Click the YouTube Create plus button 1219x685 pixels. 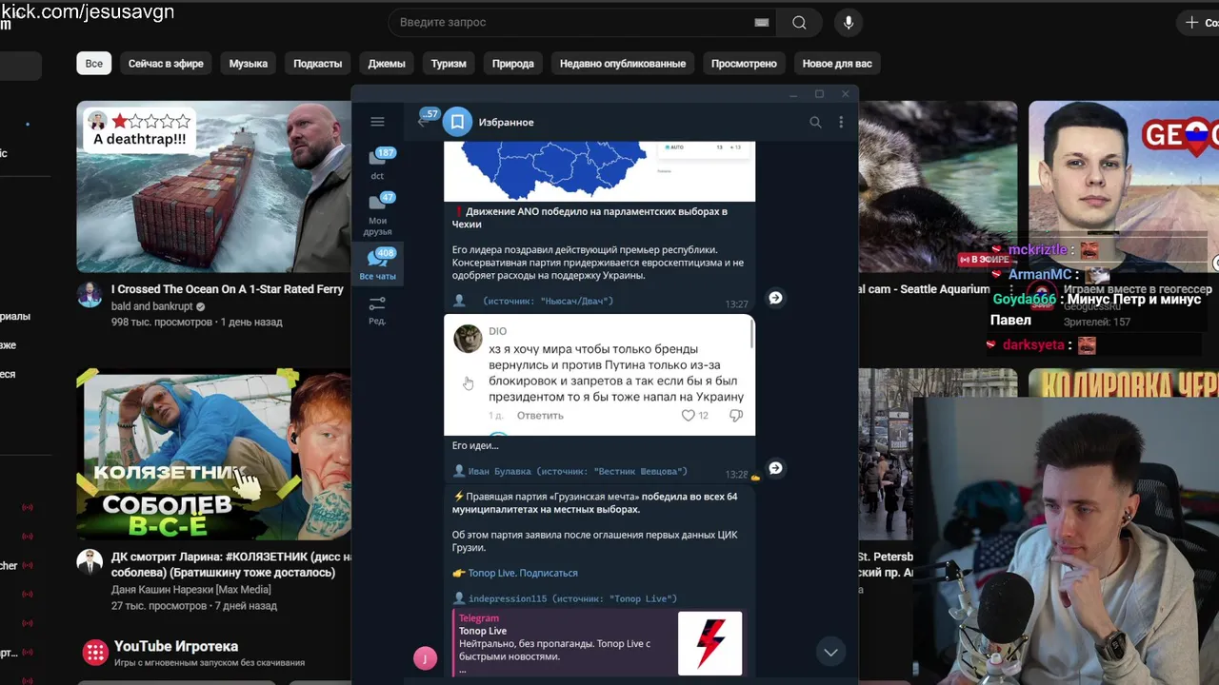(1197, 22)
